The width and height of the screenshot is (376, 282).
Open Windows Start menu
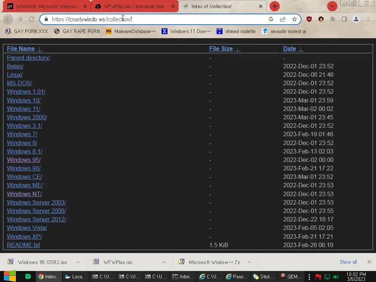point(10,276)
